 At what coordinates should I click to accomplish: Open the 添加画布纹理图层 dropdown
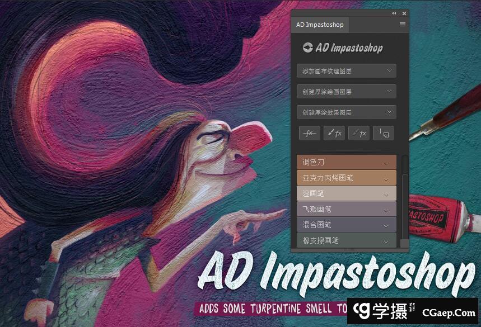click(346, 71)
